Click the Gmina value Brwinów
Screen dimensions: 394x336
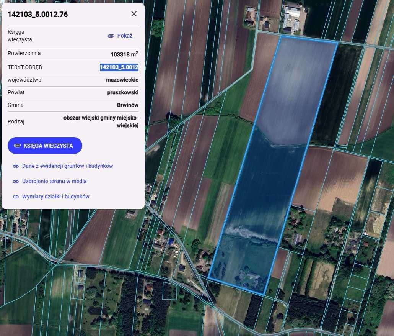pos(128,105)
